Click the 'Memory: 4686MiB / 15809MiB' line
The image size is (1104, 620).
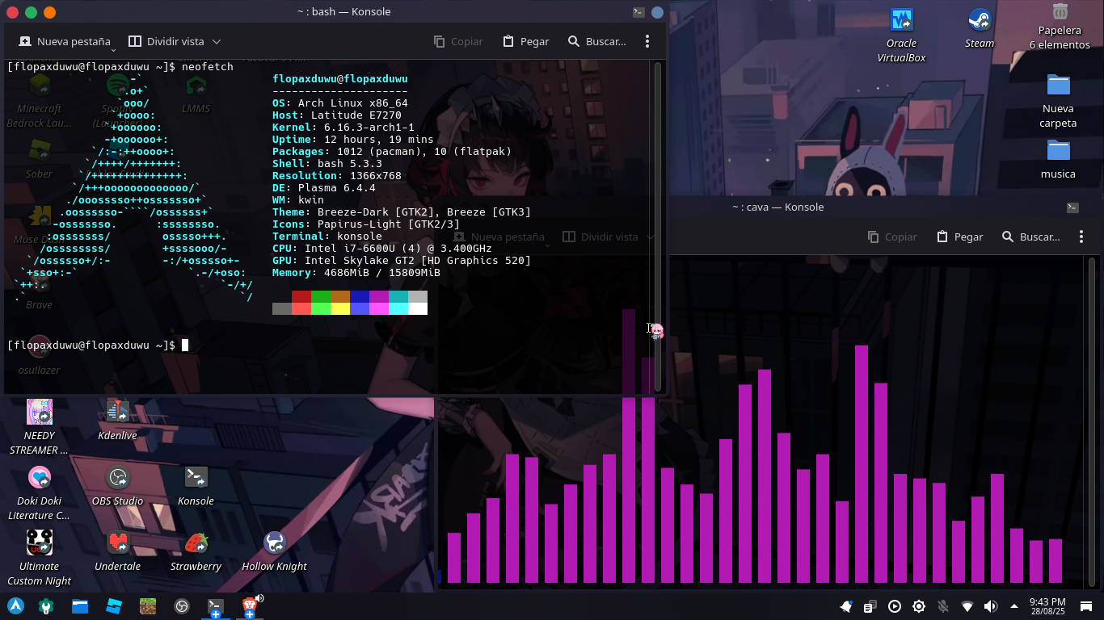pos(356,273)
